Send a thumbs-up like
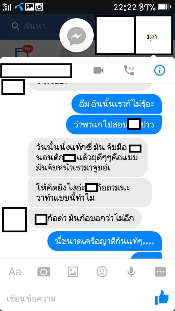The height and width of the screenshot is (311, 175). point(162,298)
